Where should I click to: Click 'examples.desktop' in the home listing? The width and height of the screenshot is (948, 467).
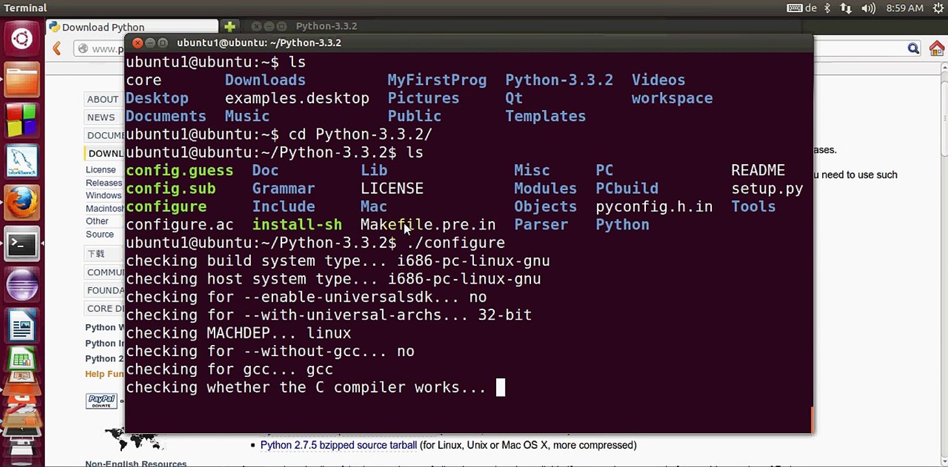[297, 99]
